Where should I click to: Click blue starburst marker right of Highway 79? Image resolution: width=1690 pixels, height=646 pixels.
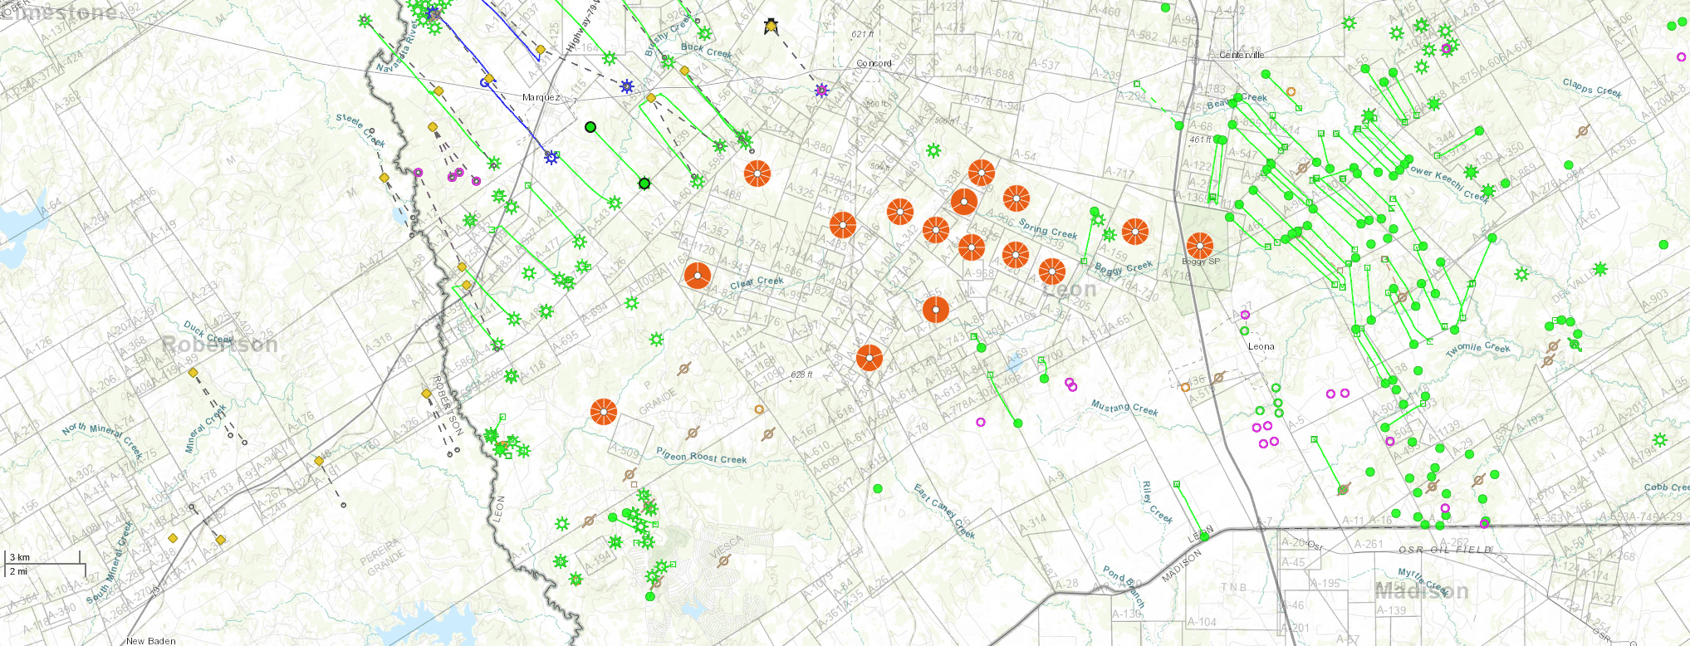pos(627,86)
